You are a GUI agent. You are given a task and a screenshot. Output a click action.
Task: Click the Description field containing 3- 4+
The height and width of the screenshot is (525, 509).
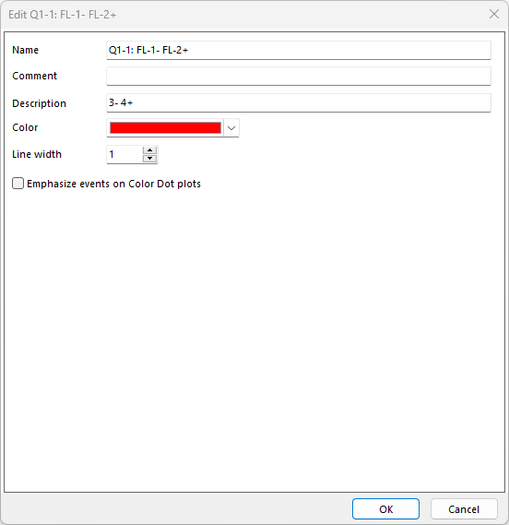coord(299,102)
